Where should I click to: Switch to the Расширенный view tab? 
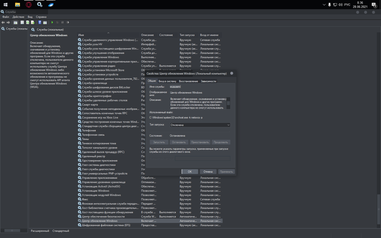coord(40,231)
